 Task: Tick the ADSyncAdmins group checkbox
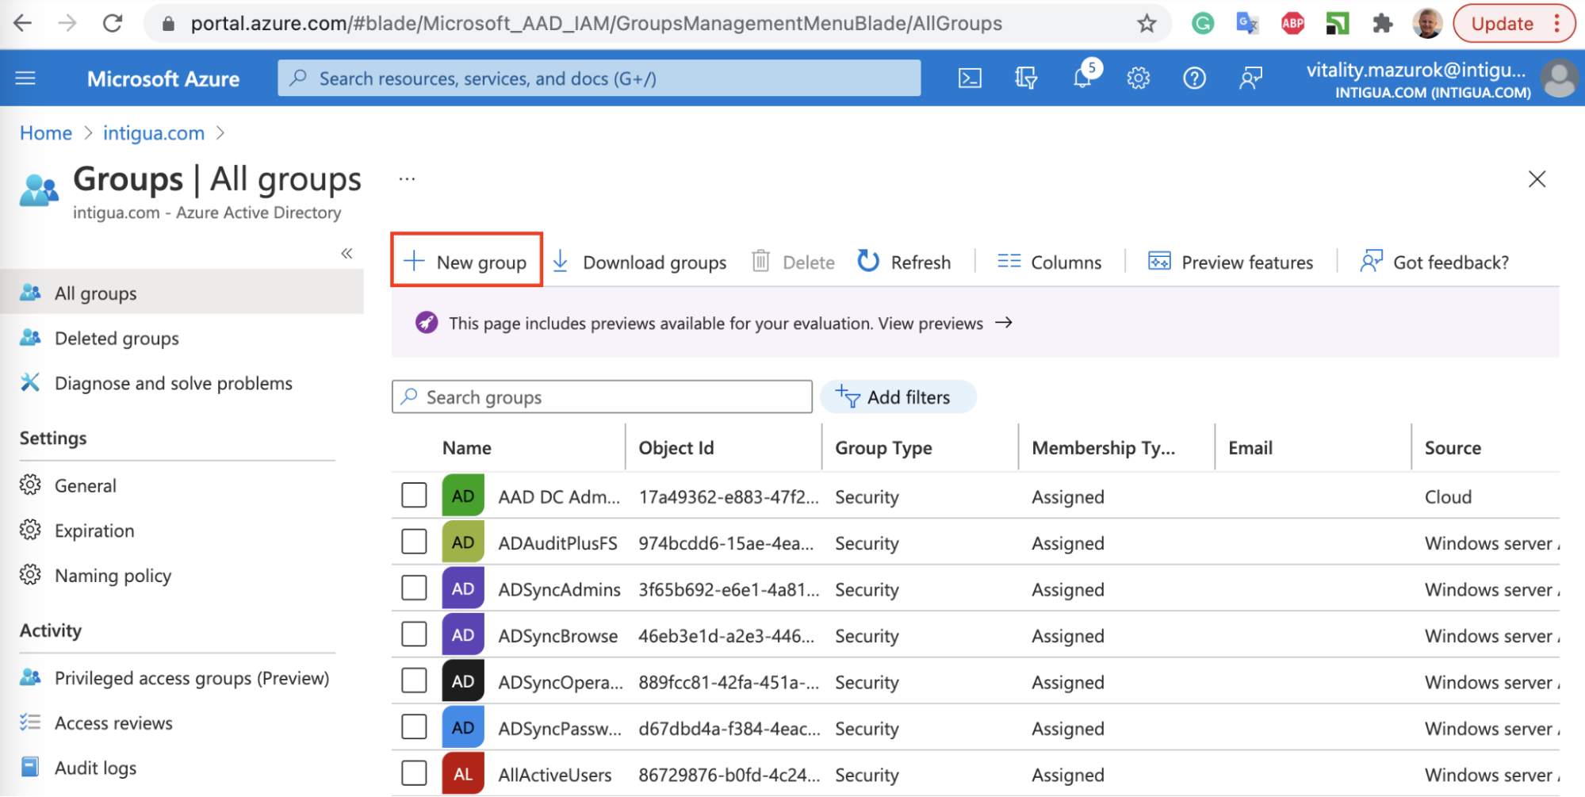414,588
